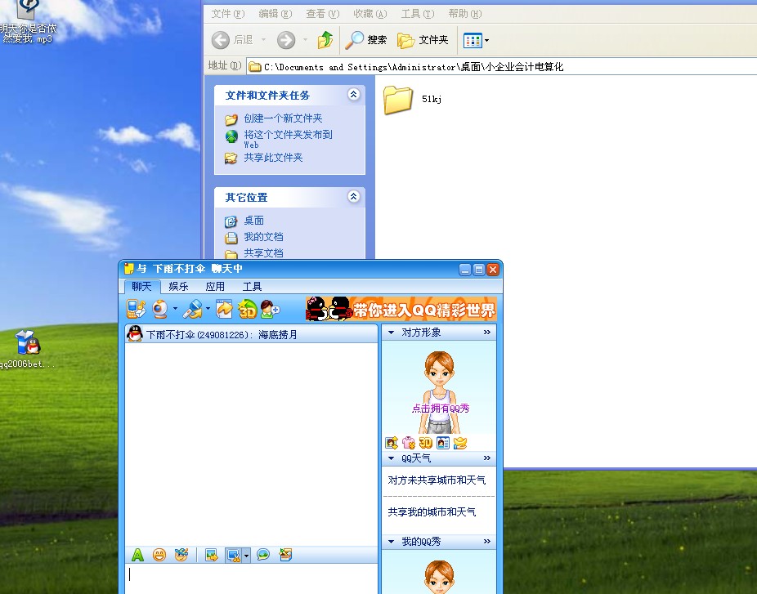The width and height of the screenshot is (757, 594).
Task: Click the Explorer address bar path field
Action: (x=502, y=66)
